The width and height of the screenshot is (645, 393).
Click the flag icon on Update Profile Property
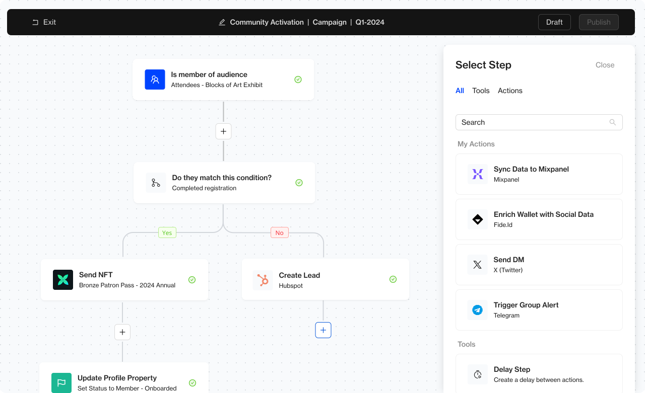[x=61, y=382]
